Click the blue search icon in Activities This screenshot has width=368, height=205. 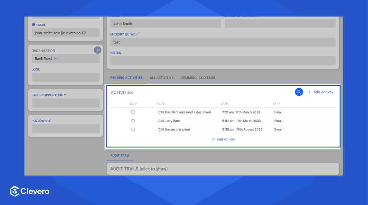(299, 92)
